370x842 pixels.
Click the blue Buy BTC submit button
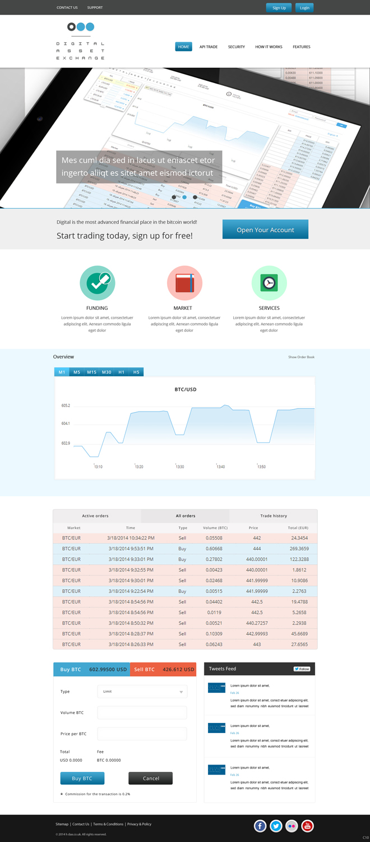pos(82,779)
